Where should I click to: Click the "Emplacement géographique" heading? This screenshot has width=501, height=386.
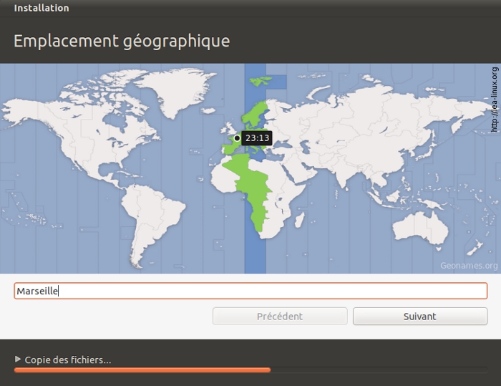pos(122,41)
